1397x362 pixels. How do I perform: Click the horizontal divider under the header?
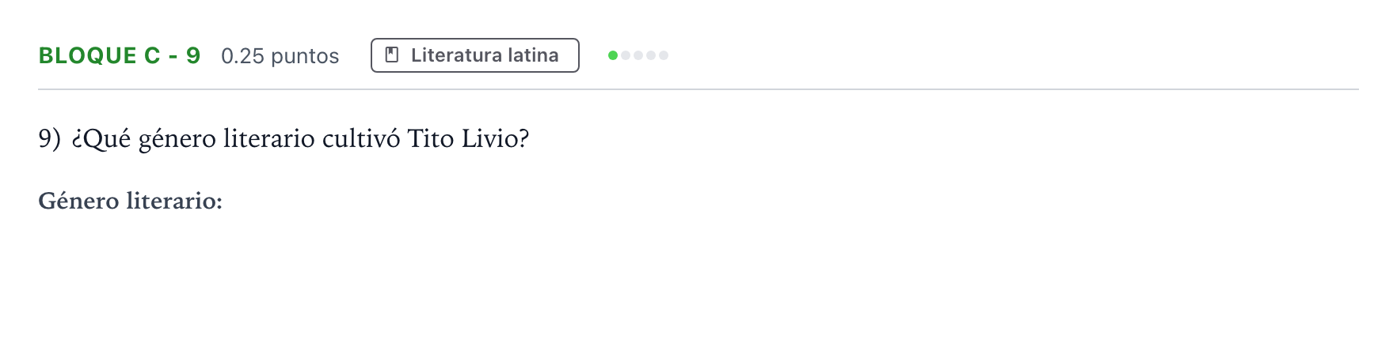[x=698, y=89]
